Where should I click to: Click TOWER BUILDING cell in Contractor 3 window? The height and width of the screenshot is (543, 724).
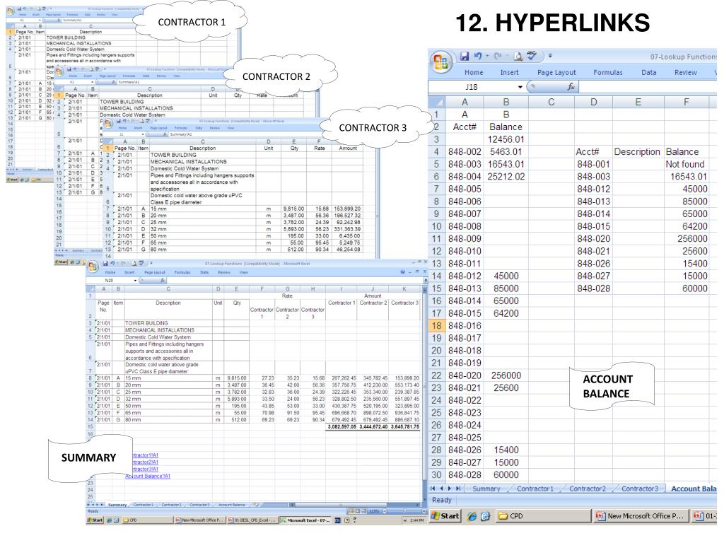[203, 155]
